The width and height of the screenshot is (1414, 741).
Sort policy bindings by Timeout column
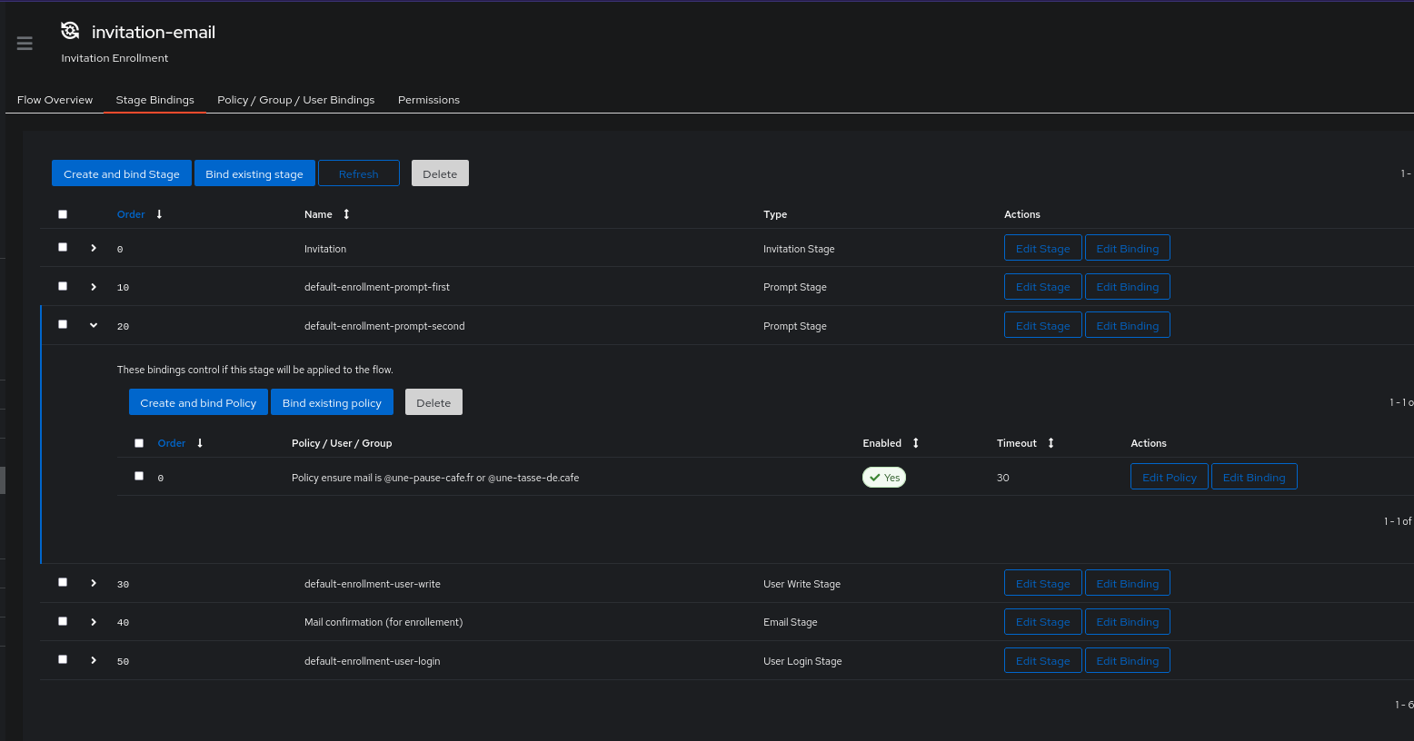(1051, 443)
